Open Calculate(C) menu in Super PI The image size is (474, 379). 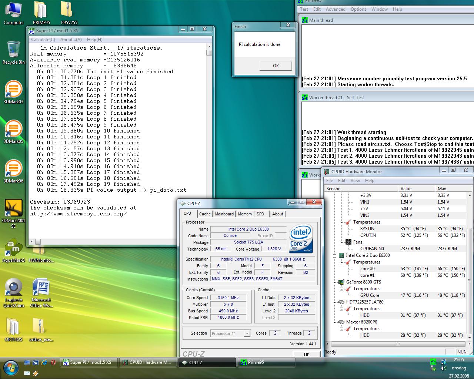pyautogui.click(x=43, y=40)
